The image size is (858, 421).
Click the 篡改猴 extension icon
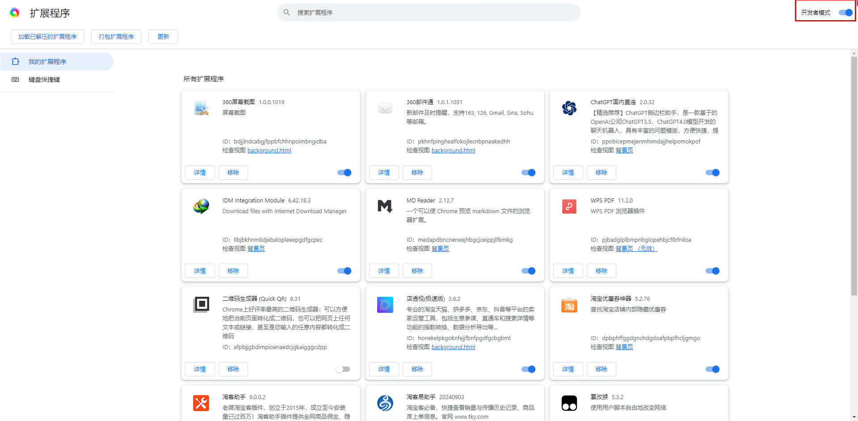pyautogui.click(x=569, y=403)
